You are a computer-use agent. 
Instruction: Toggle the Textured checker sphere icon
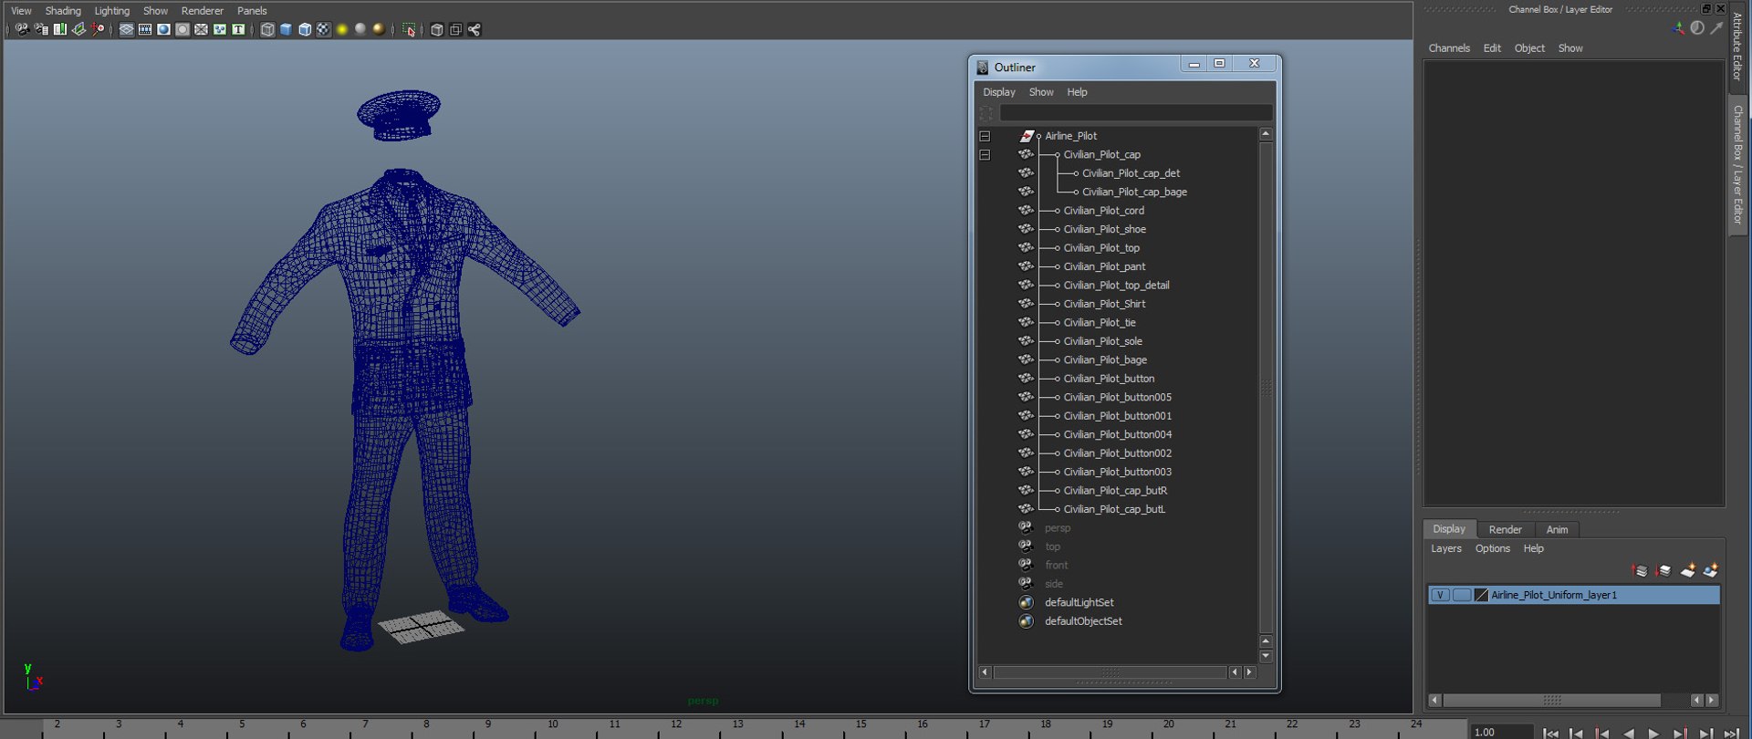[x=323, y=29]
